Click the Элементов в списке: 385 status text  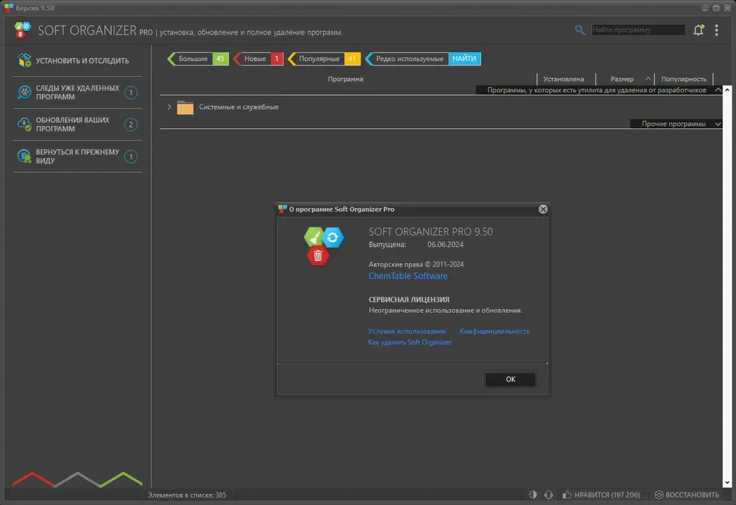click(x=187, y=495)
